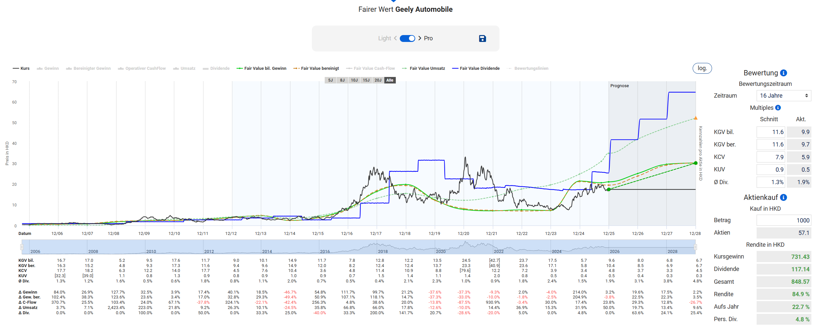Viewport: 815px width, 327px height.
Task: Select the 5J time range
Action: point(330,80)
